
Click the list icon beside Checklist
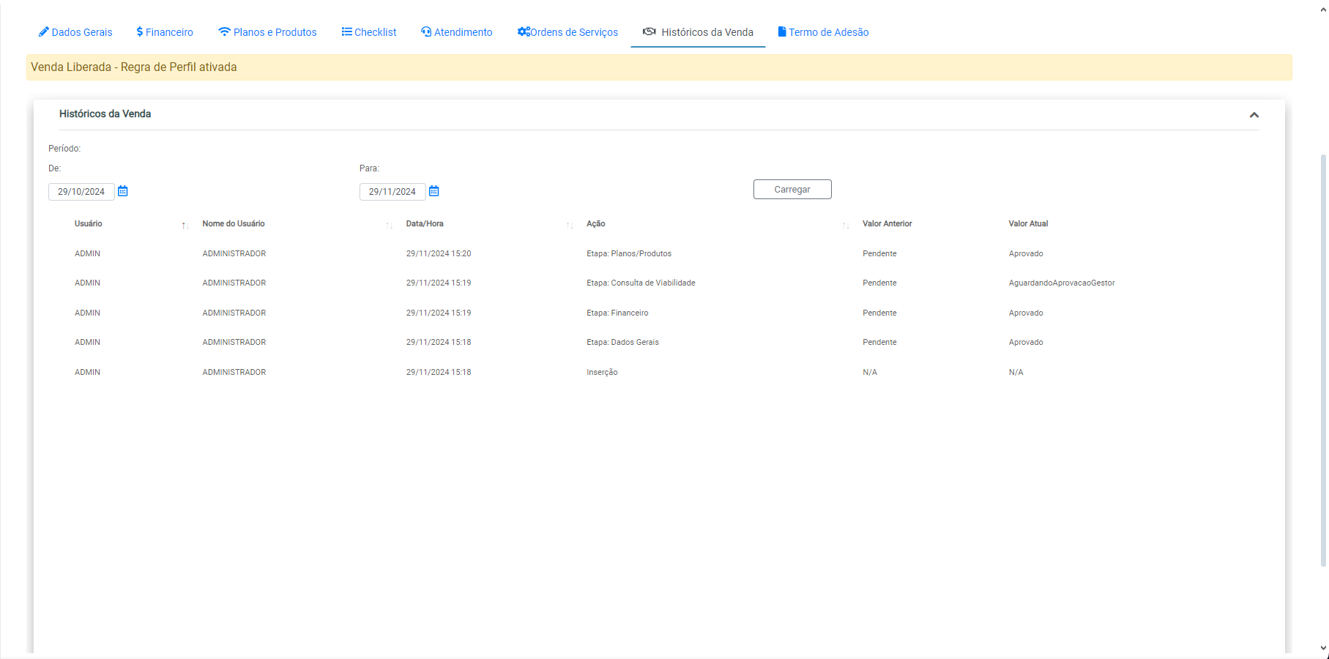coord(346,31)
